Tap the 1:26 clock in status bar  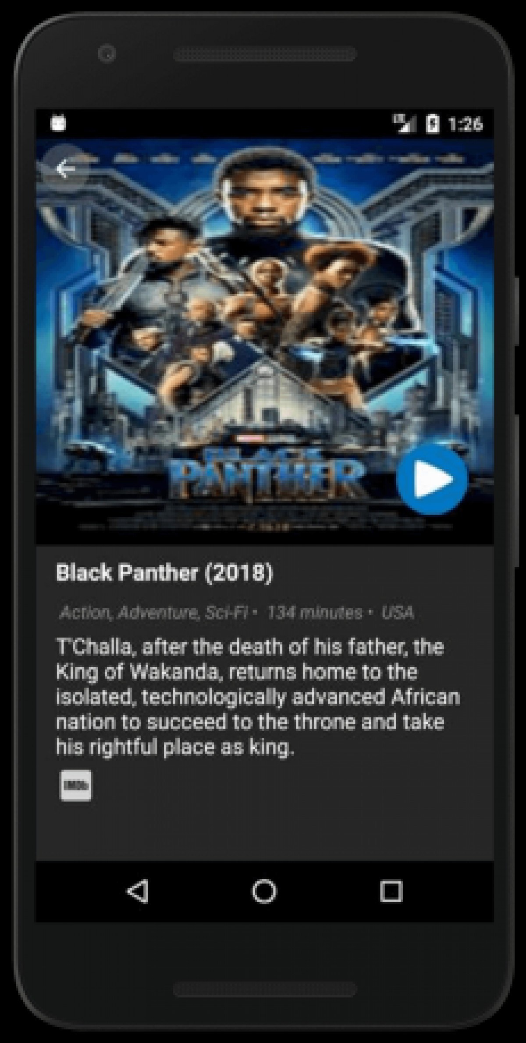coord(466,124)
